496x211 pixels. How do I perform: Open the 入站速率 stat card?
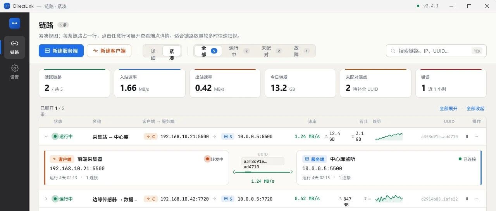click(150, 83)
